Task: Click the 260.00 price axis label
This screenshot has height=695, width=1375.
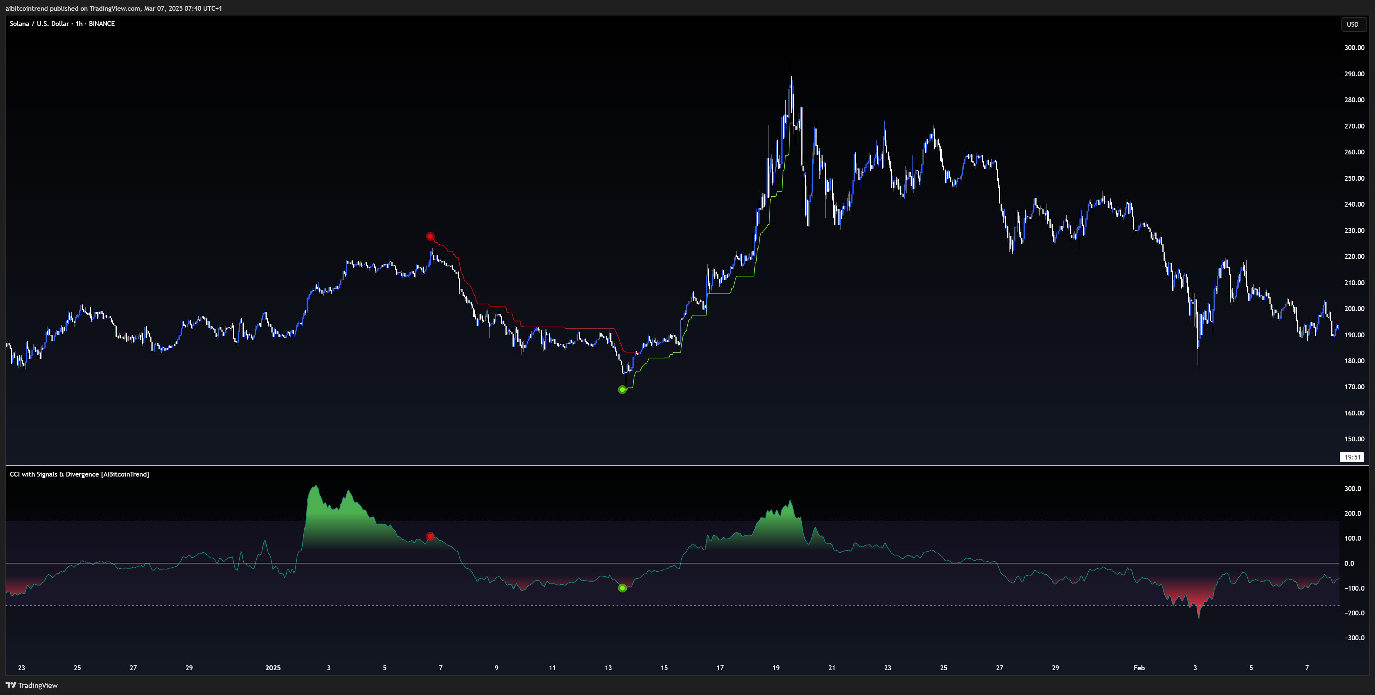Action: click(x=1354, y=152)
